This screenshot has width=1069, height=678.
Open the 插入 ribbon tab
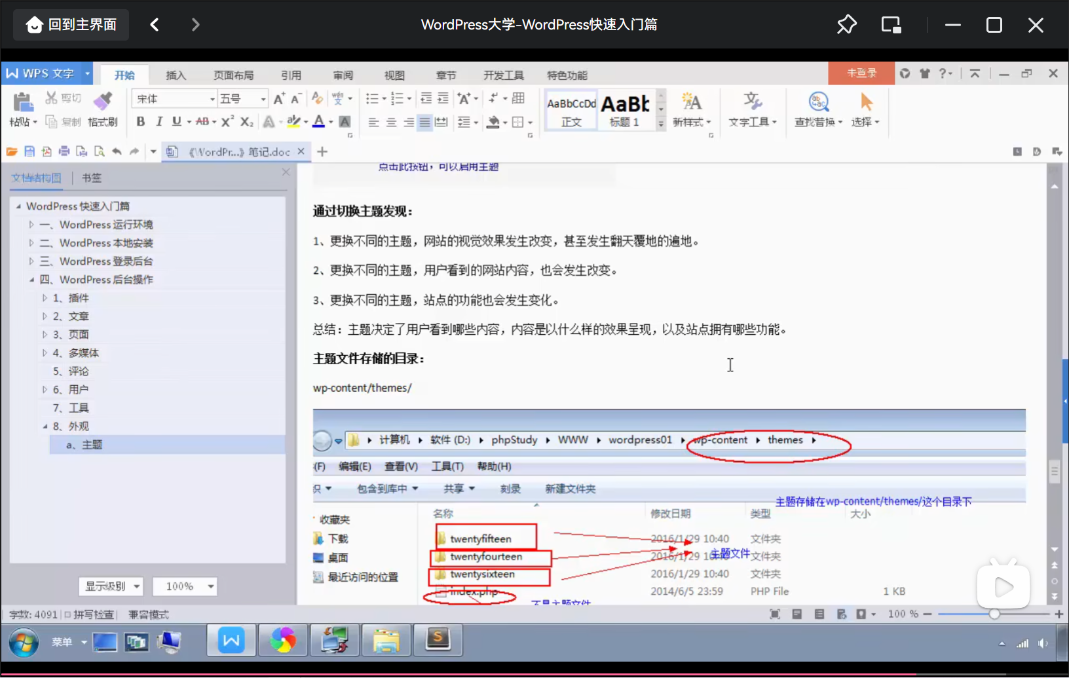coord(176,75)
